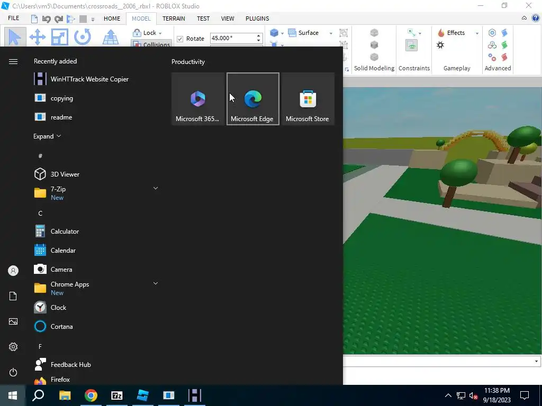The width and height of the screenshot is (542, 406).
Task: Click the Explosion icon under Effects
Action: point(440,45)
